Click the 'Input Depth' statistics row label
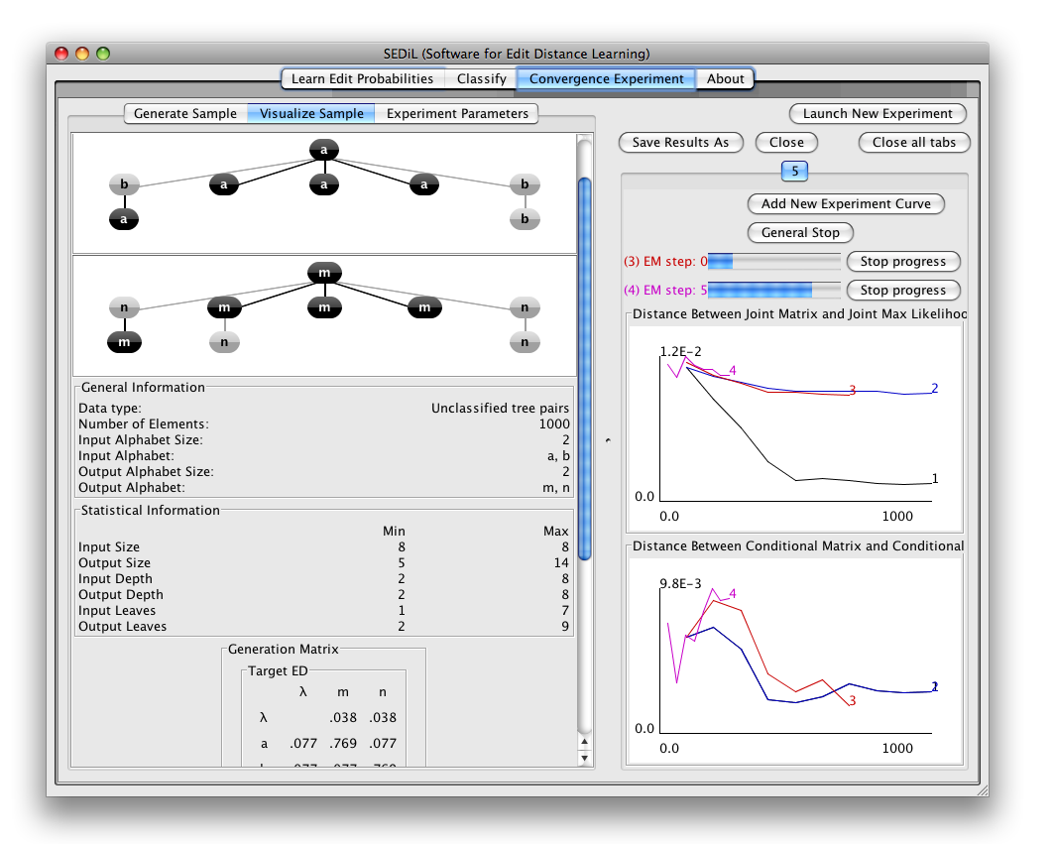Screen dimensions: 1054x844 (x=115, y=579)
